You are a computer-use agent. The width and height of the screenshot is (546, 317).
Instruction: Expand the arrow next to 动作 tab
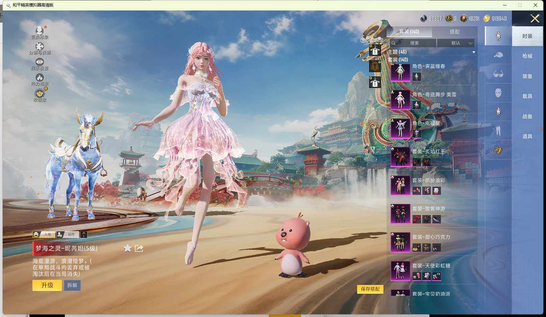[84, 234]
